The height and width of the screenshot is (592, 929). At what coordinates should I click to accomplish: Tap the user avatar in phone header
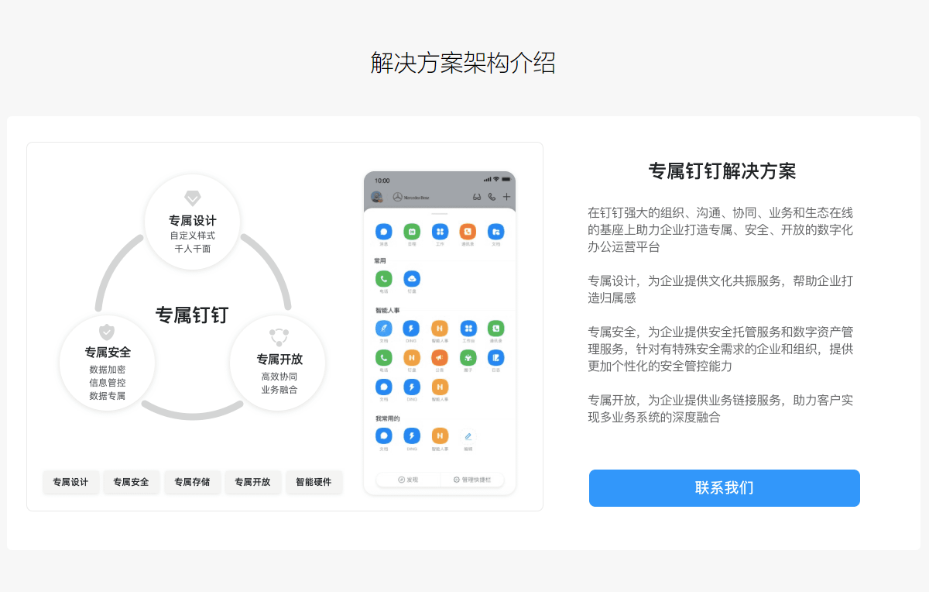(x=377, y=197)
